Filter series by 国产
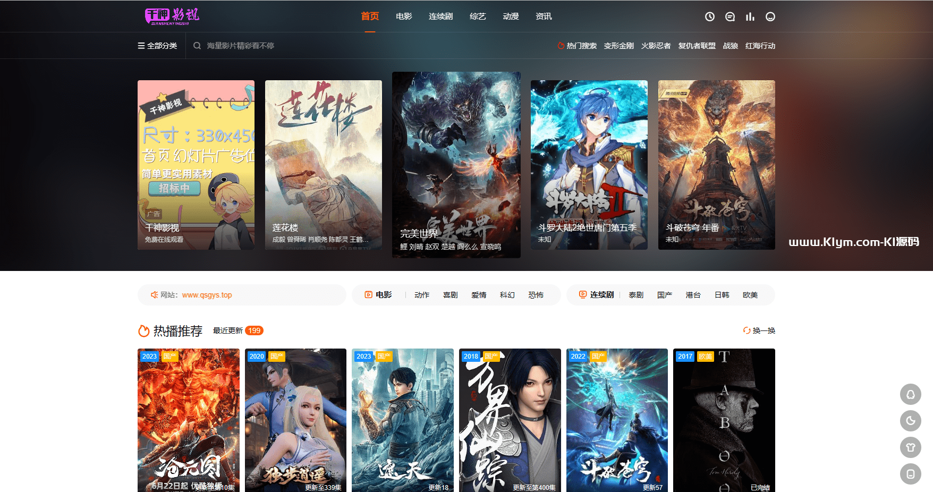933x492 pixels. [665, 295]
